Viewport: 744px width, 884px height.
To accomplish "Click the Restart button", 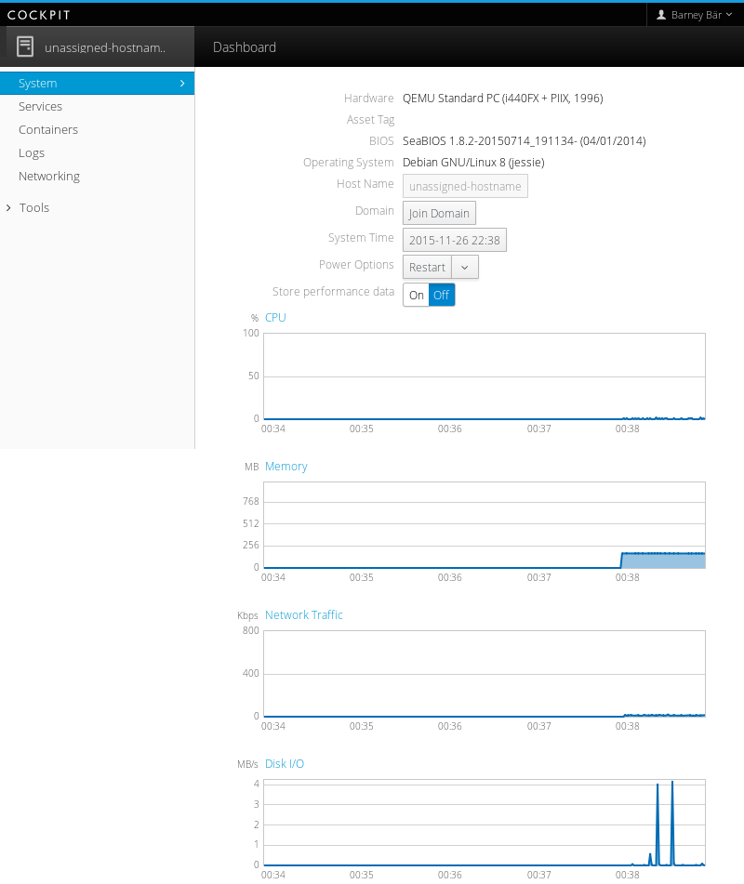I will [427, 268].
